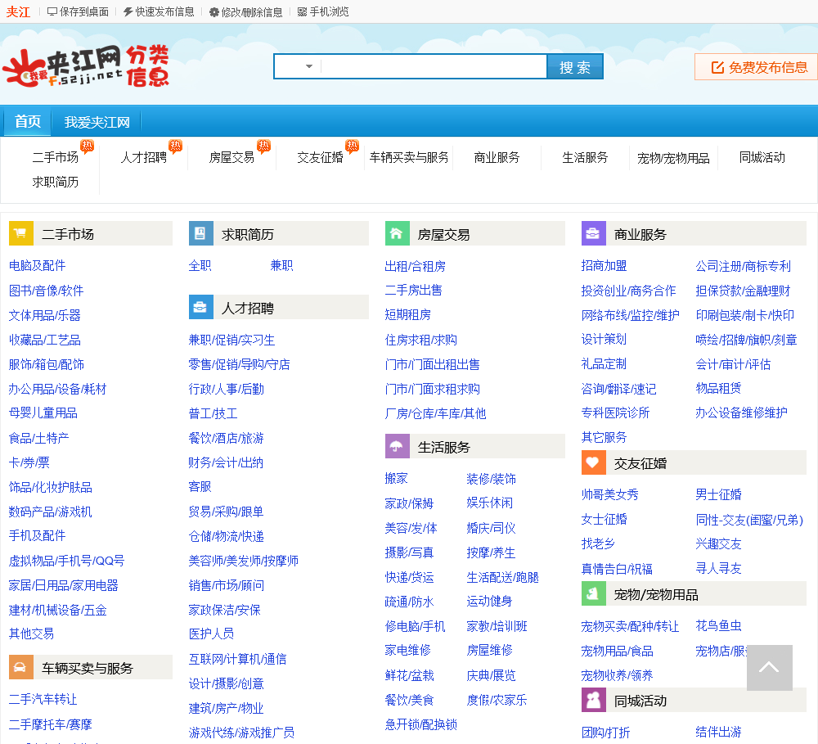Viewport: 818px width, 744px height.
Task: Click the car icon beside 车辆买卖与服务
Action: (x=21, y=668)
